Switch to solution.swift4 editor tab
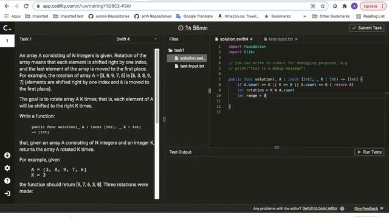This screenshot has width=389, height=218. tap(232, 39)
